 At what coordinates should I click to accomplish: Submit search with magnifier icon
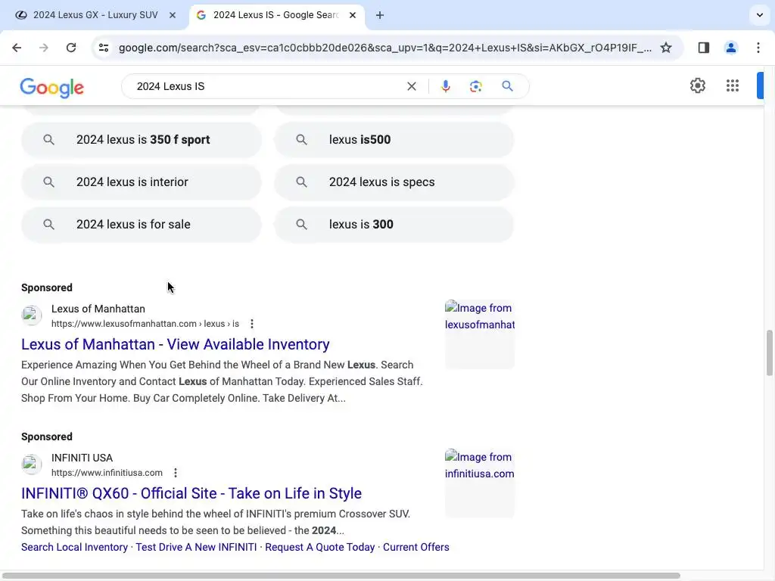[x=507, y=86]
